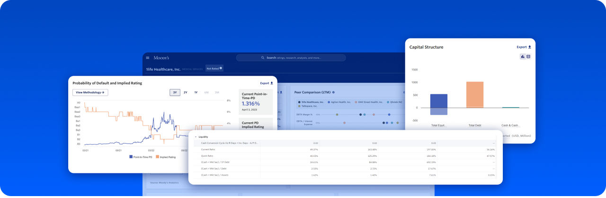Image resolution: width=606 pixels, height=198 pixels.
Task: Click the Moody's logo
Action: [x=161, y=58]
